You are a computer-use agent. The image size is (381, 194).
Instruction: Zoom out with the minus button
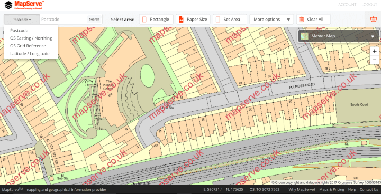tap(375, 60)
